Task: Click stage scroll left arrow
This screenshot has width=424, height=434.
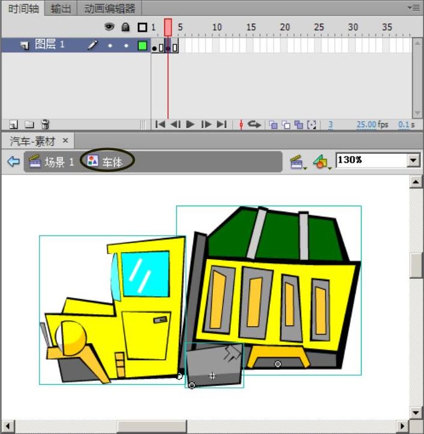Action: pos(7,426)
